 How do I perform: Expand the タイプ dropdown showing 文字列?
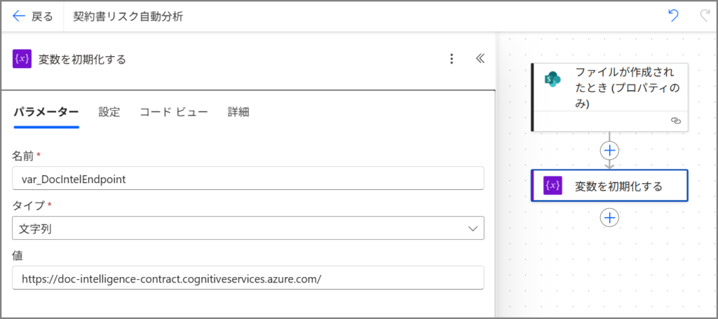pyautogui.click(x=248, y=228)
